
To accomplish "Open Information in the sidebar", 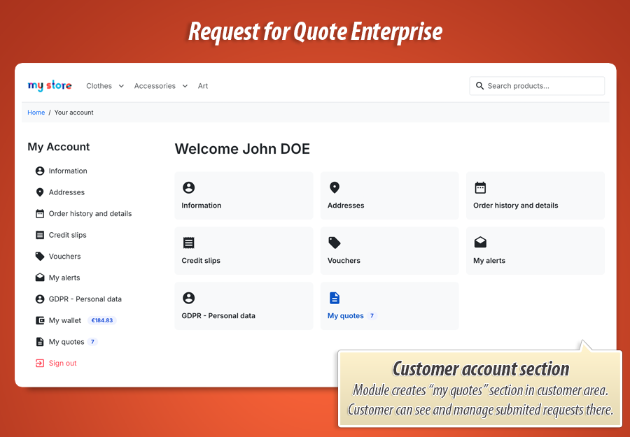I will click(x=68, y=171).
